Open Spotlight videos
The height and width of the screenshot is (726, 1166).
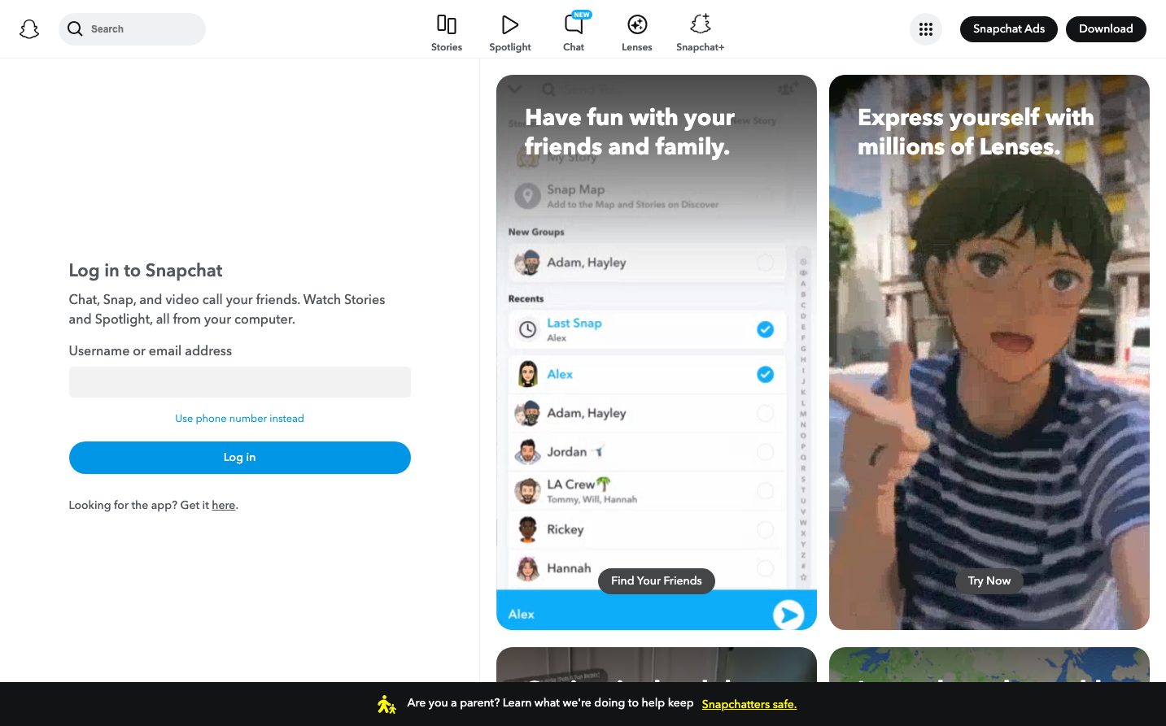pos(509,33)
